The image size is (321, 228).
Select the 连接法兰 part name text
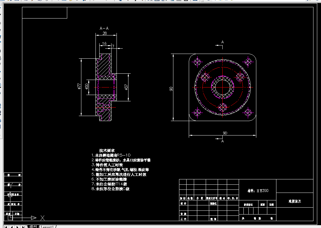(295, 201)
